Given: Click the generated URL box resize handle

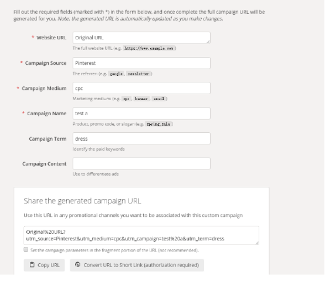Looking at the screenshot, I should (x=257, y=243).
